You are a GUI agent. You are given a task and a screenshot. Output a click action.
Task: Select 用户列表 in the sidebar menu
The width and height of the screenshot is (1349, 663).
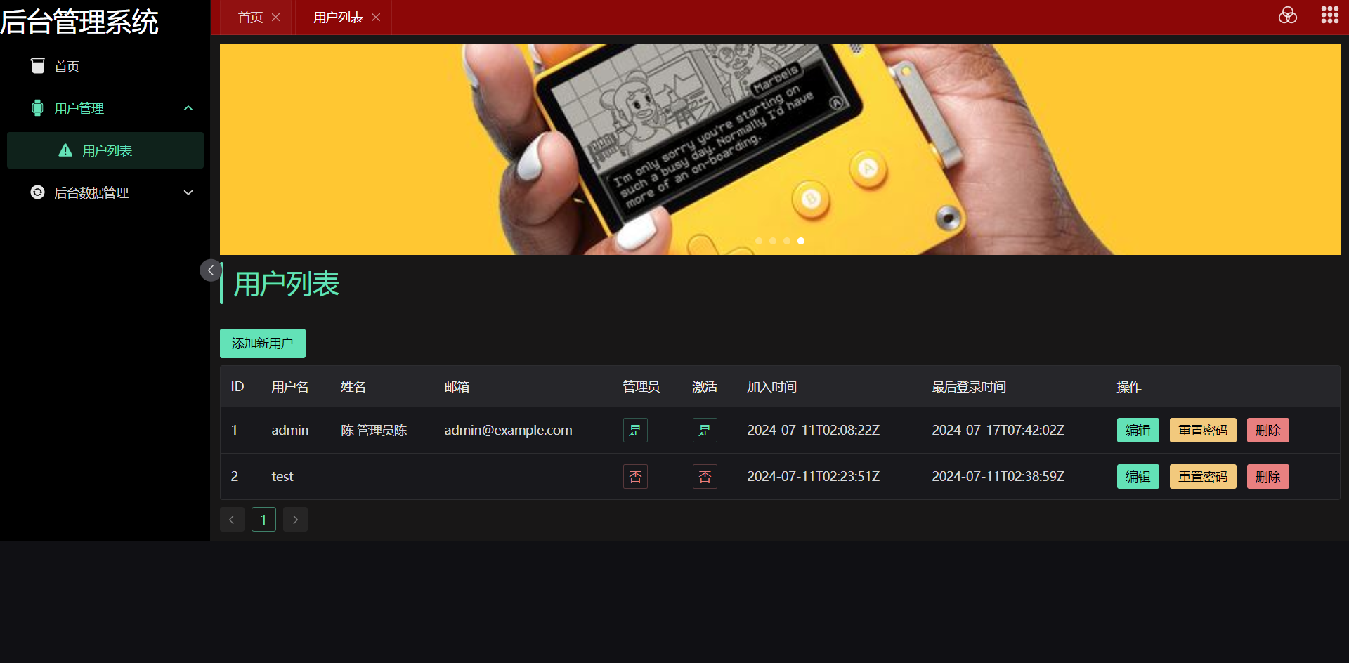105,150
